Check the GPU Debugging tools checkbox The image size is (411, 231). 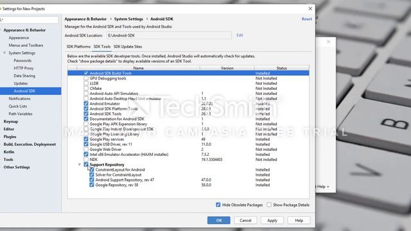86,78
